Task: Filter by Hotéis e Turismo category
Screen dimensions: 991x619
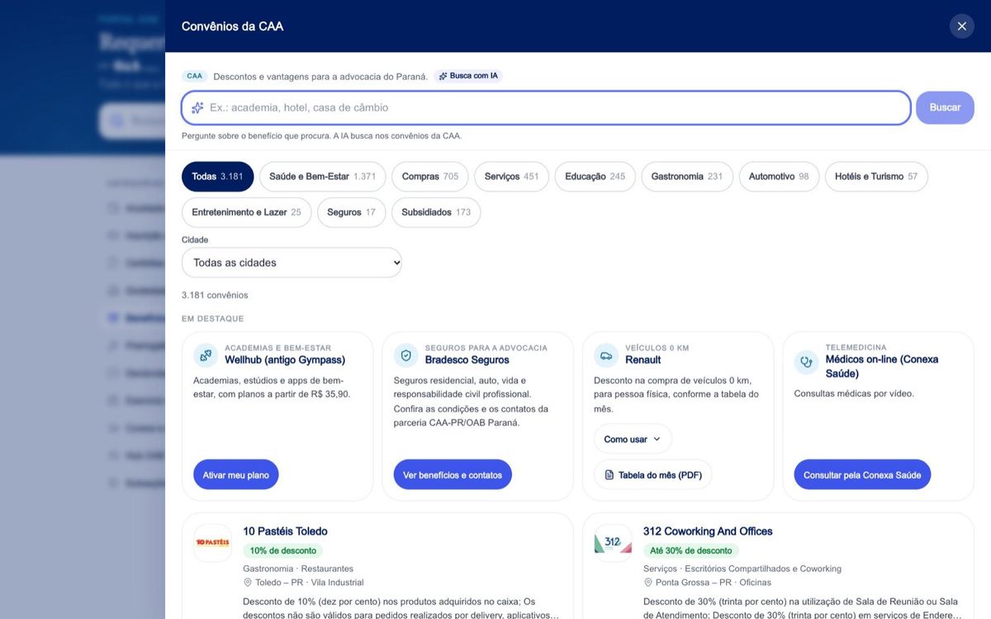Action: coord(876,177)
